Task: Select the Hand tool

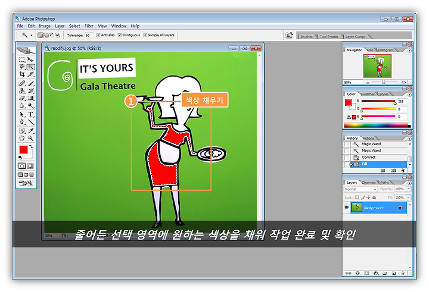Action: tap(22, 138)
